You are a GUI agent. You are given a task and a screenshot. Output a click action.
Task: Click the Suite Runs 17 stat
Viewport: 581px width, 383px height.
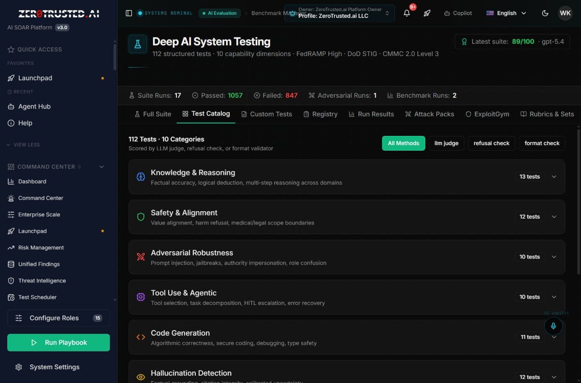155,96
